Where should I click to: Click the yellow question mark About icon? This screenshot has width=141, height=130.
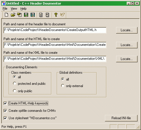tap(56, 15)
